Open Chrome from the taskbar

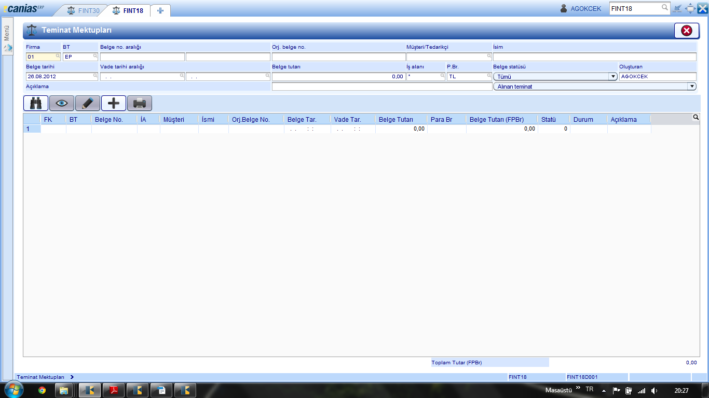[42, 390]
